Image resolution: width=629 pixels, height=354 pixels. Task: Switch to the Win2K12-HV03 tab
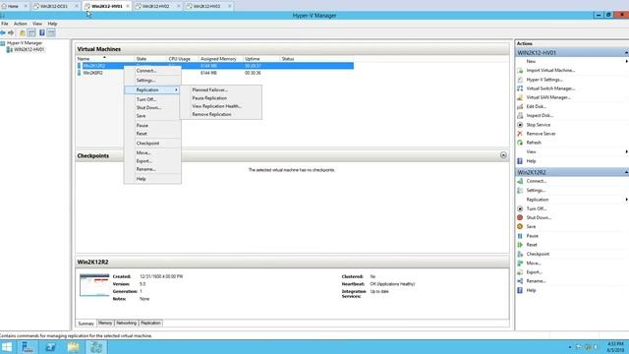click(206, 6)
